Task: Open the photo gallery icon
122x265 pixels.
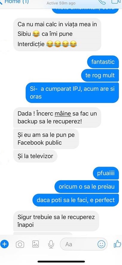Action: pos(36,244)
